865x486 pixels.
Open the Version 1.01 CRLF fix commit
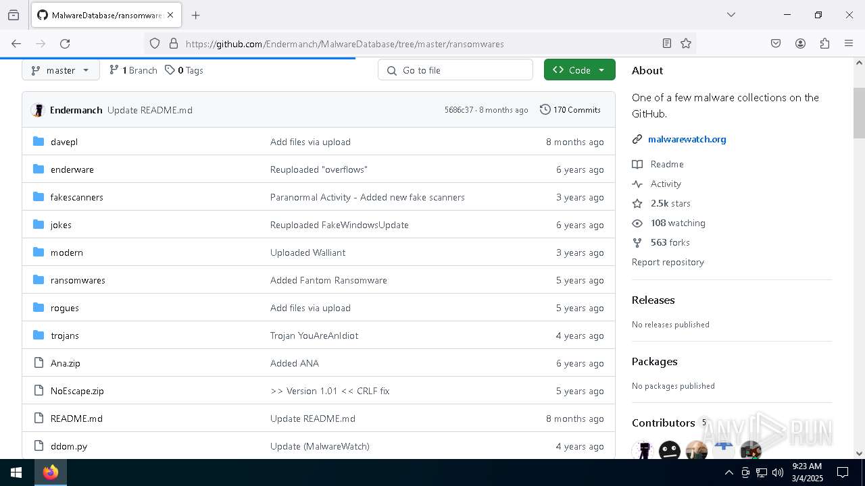coord(330,391)
